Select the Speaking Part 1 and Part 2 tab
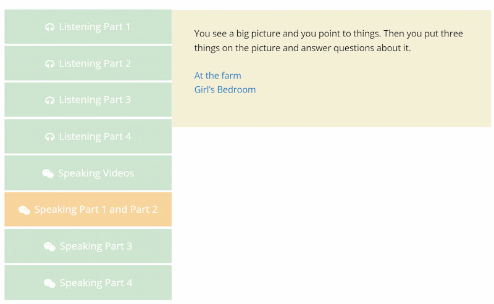 [96, 210]
